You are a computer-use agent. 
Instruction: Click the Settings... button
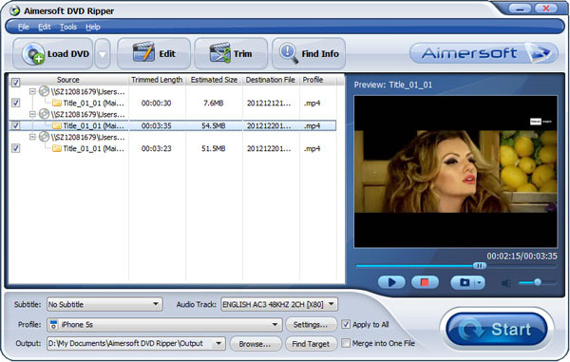click(311, 325)
